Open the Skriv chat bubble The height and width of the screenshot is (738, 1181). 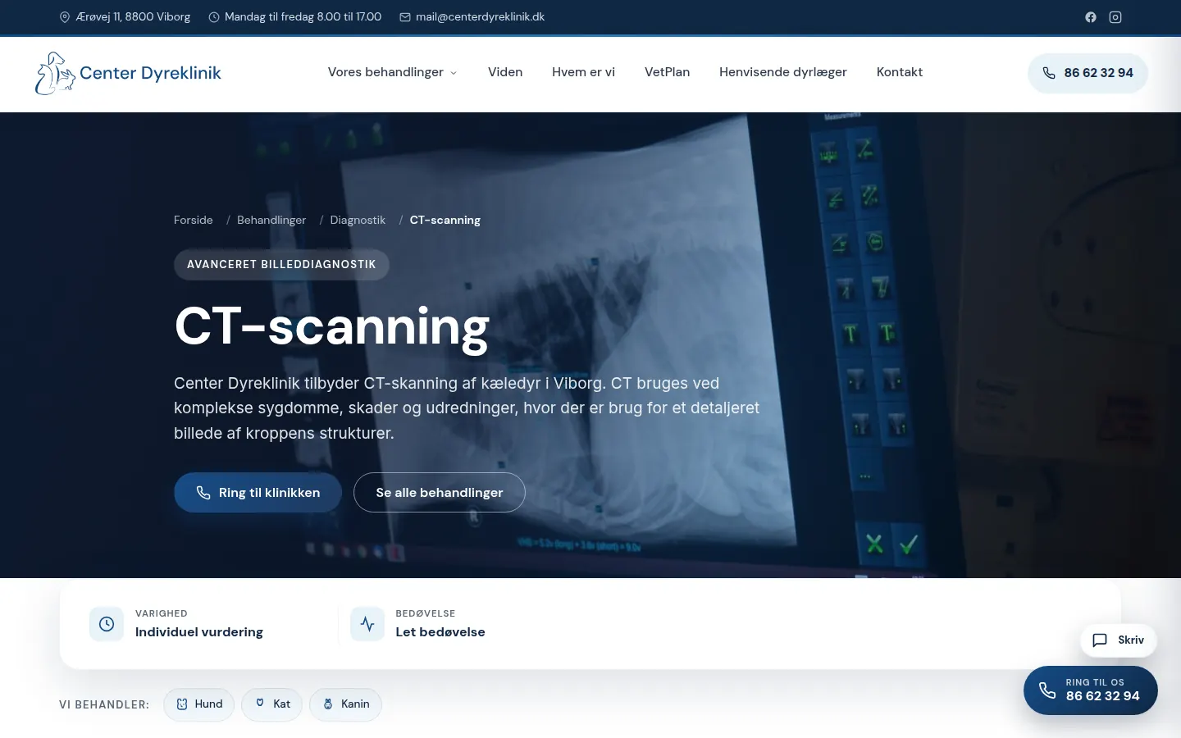1119,640
